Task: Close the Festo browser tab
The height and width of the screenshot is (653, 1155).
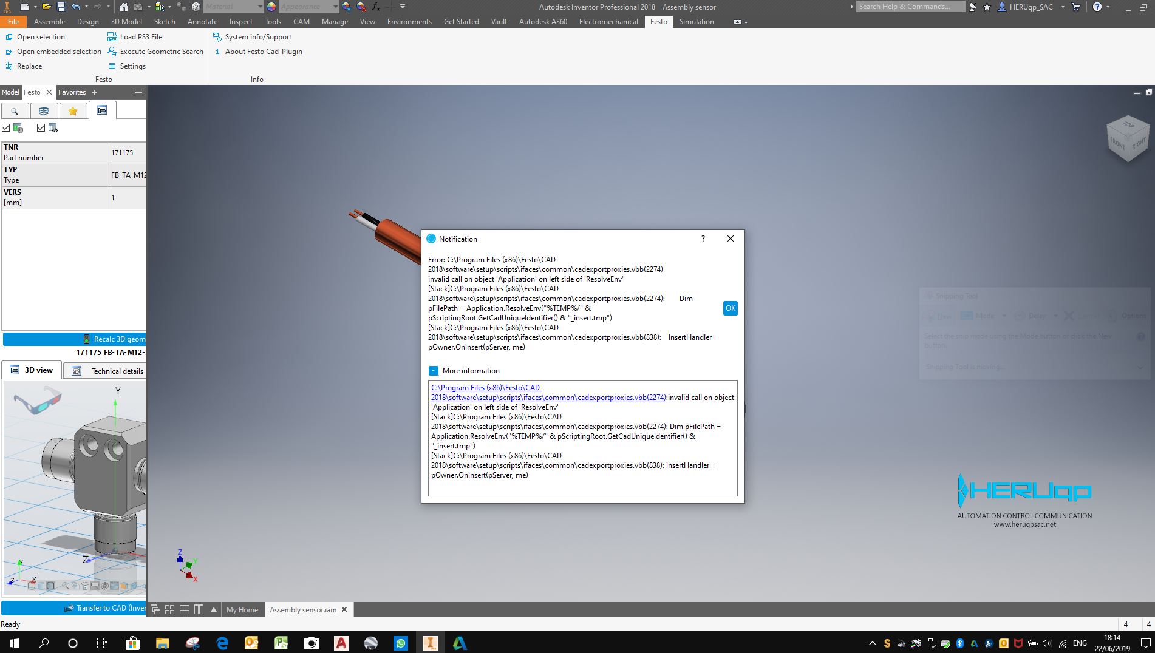Action: (x=49, y=92)
